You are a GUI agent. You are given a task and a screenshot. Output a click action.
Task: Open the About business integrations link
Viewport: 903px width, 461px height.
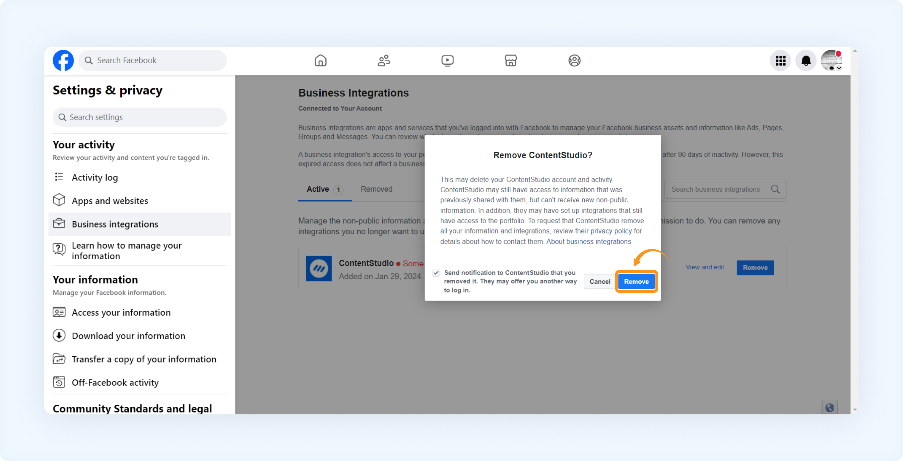589,242
